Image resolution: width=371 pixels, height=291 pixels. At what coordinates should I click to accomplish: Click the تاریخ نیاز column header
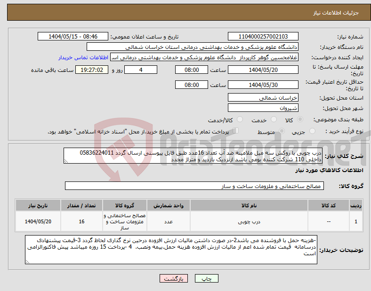tap(38, 205)
